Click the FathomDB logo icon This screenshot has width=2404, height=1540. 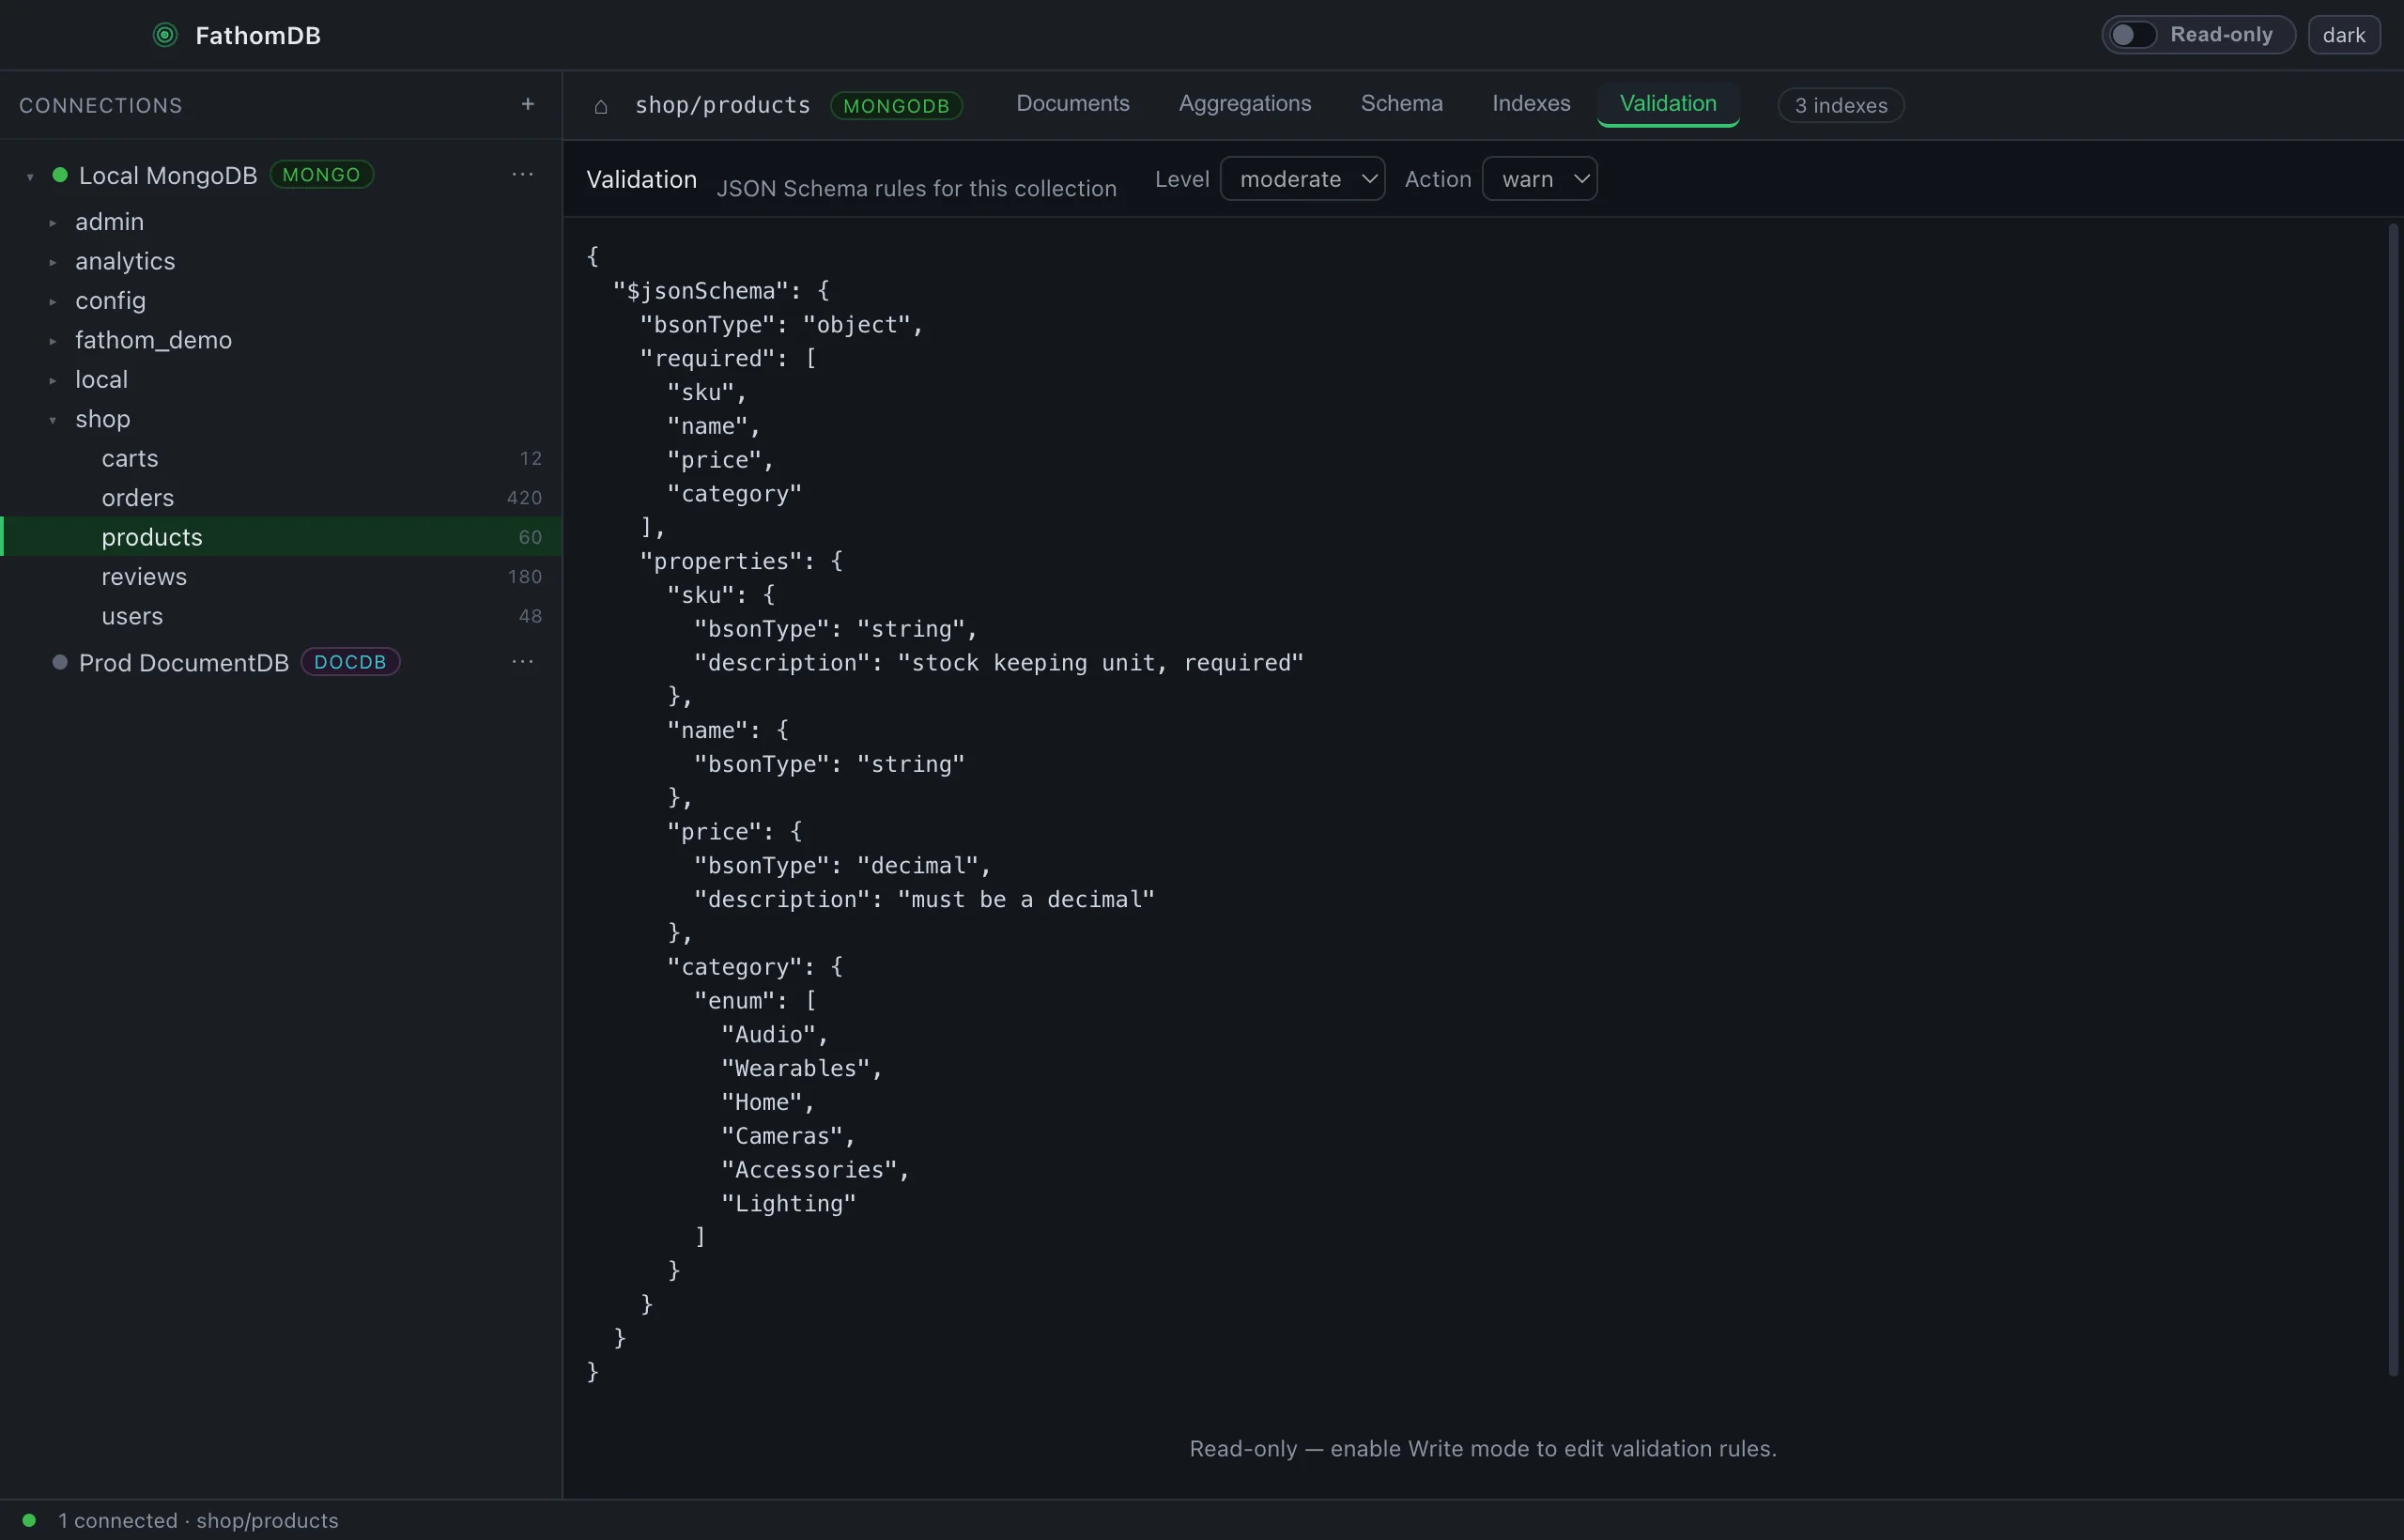click(x=165, y=35)
